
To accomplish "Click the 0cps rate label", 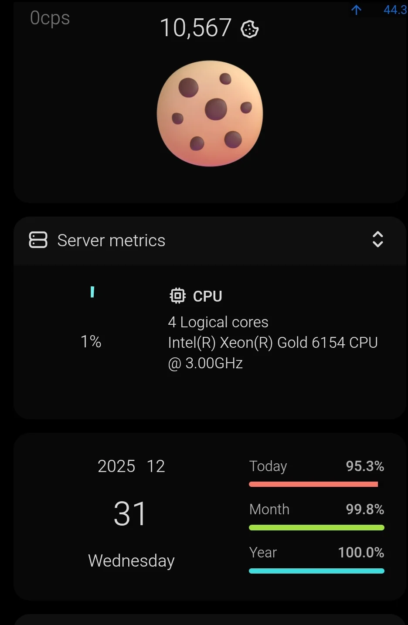I will 50,18.
